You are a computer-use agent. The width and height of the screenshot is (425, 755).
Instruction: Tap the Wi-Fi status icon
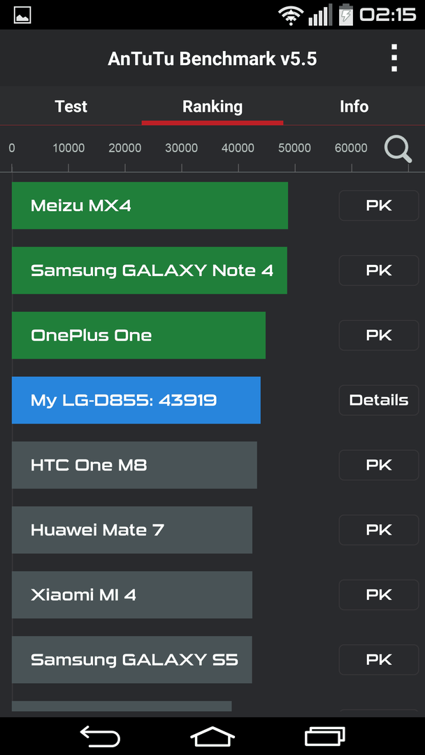291,15
